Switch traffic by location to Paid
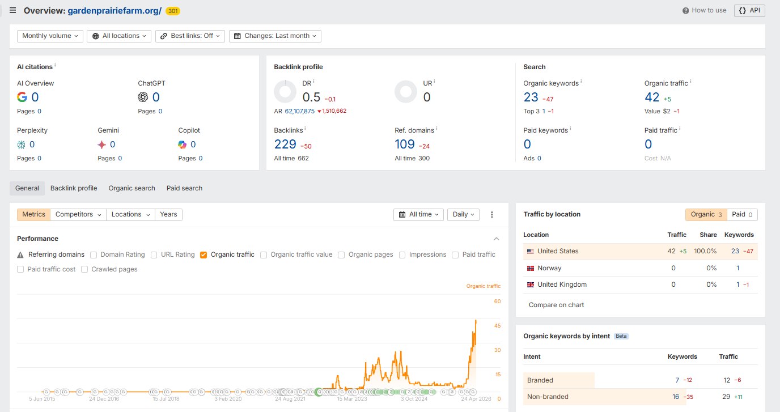Viewport: 780px width, 412px height. [x=742, y=215]
